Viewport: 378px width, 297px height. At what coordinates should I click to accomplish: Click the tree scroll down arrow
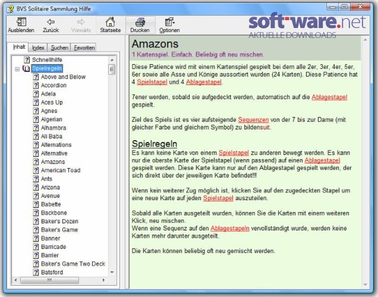(x=112, y=272)
